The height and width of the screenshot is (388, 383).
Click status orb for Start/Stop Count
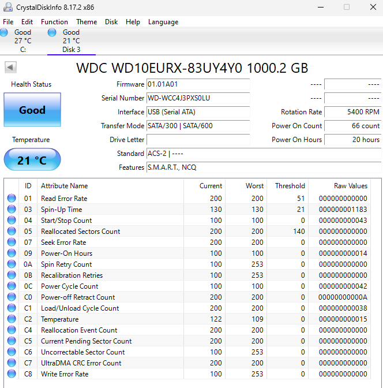[x=12, y=220]
